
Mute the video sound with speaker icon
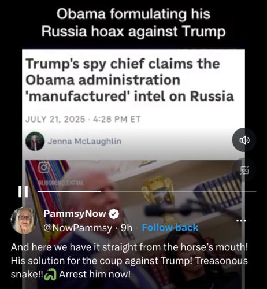[244, 140]
